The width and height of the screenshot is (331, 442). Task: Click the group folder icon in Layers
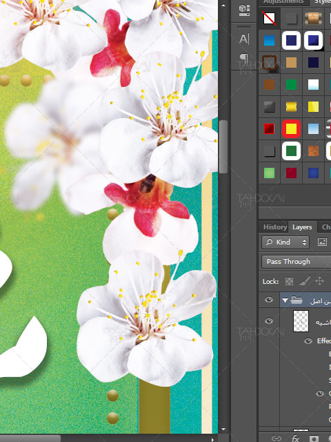point(296,300)
